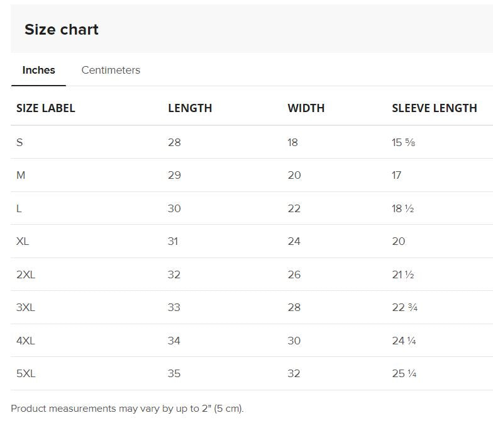Click the 5XL width value 32
493x430 pixels.
click(294, 373)
